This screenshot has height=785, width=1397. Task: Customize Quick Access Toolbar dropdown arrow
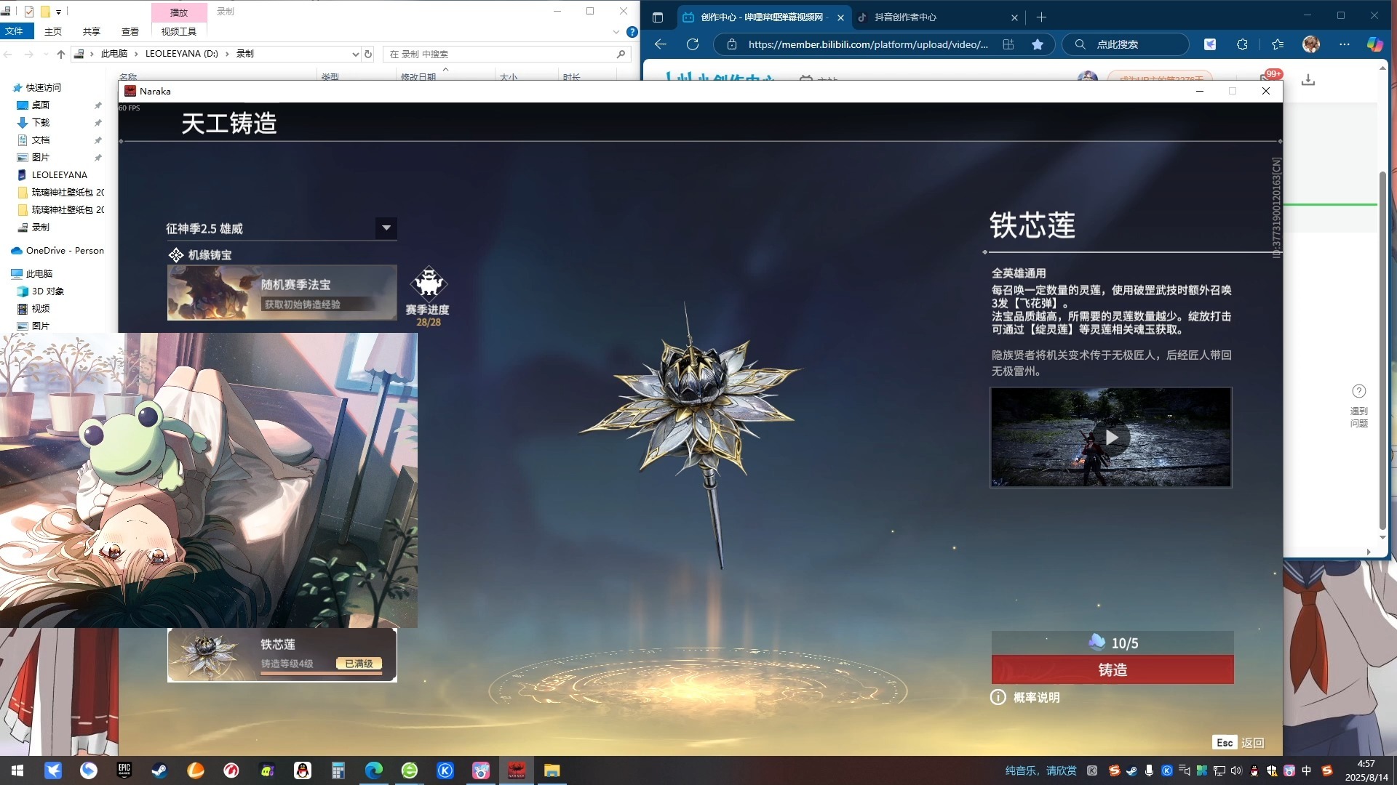[59, 12]
